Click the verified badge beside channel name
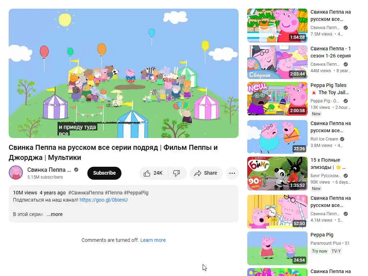The width and height of the screenshot is (368, 276). click(x=76, y=170)
